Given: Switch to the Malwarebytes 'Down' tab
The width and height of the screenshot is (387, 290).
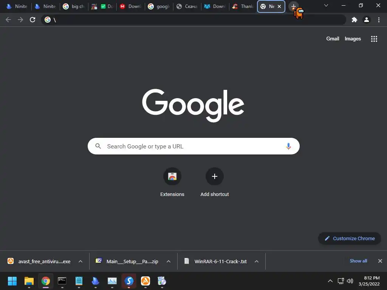Looking at the screenshot, I should click(215, 6).
